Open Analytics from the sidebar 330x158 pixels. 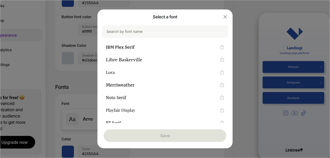point(6,50)
